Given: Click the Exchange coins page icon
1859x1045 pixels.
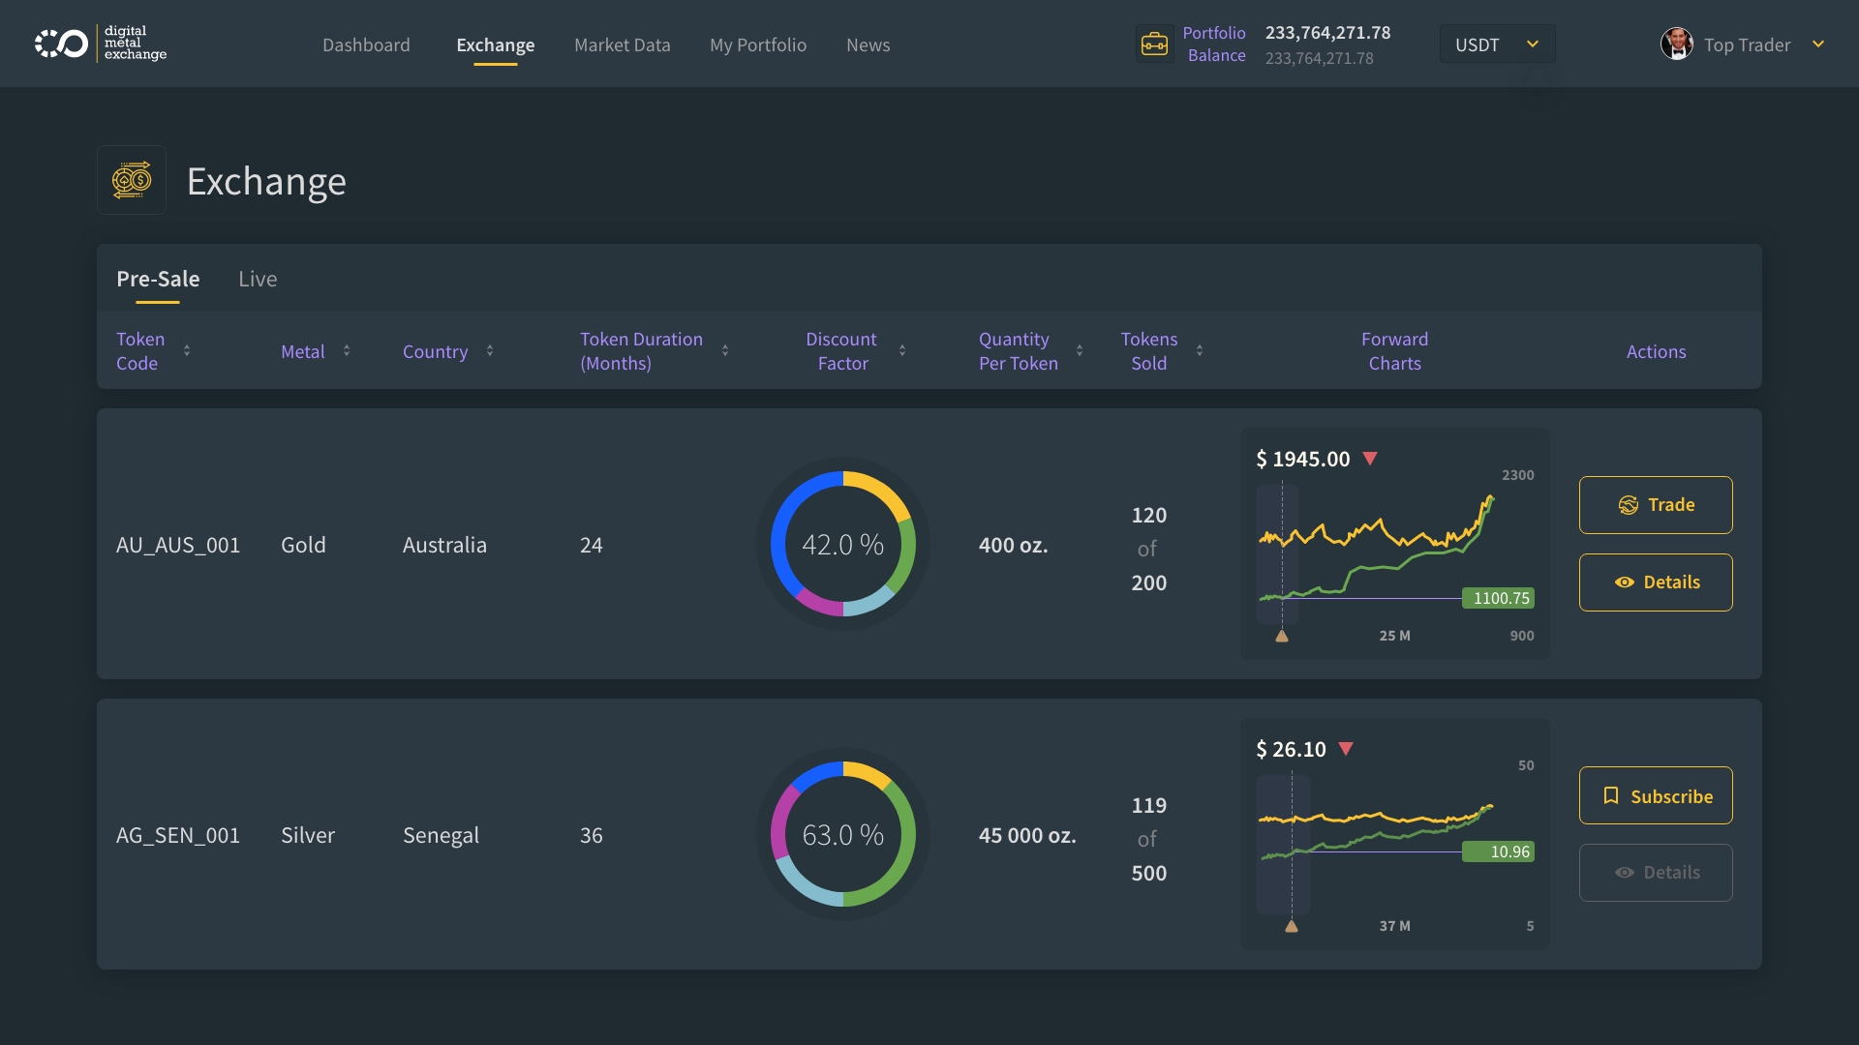Looking at the screenshot, I should pyautogui.click(x=132, y=181).
